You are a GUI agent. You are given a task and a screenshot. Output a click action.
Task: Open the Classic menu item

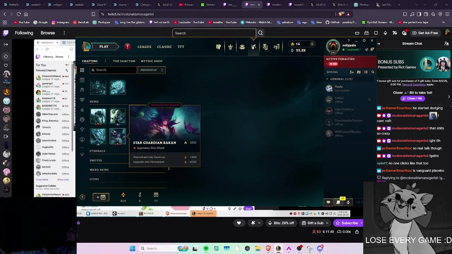tap(165, 47)
